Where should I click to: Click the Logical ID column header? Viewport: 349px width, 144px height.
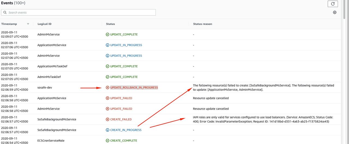[44, 24]
